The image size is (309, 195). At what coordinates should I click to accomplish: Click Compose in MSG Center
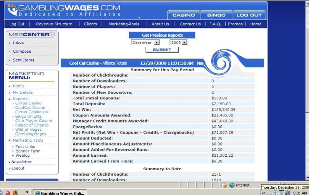[x=22, y=51]
